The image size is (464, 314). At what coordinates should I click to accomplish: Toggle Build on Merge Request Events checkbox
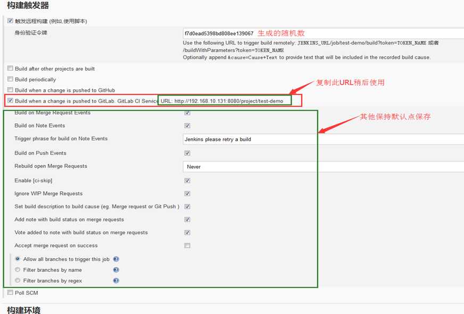pos(187,113)
